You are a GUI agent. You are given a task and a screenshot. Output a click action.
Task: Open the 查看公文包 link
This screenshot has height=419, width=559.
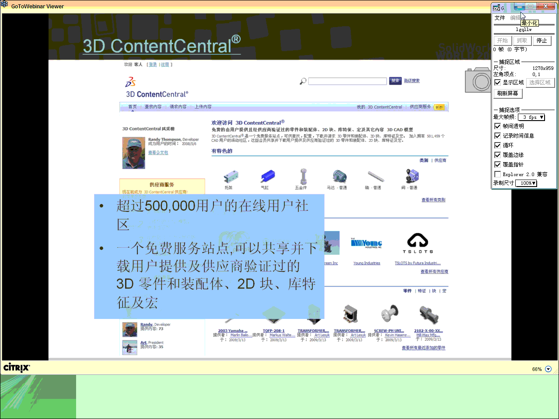tap(158, 152)
